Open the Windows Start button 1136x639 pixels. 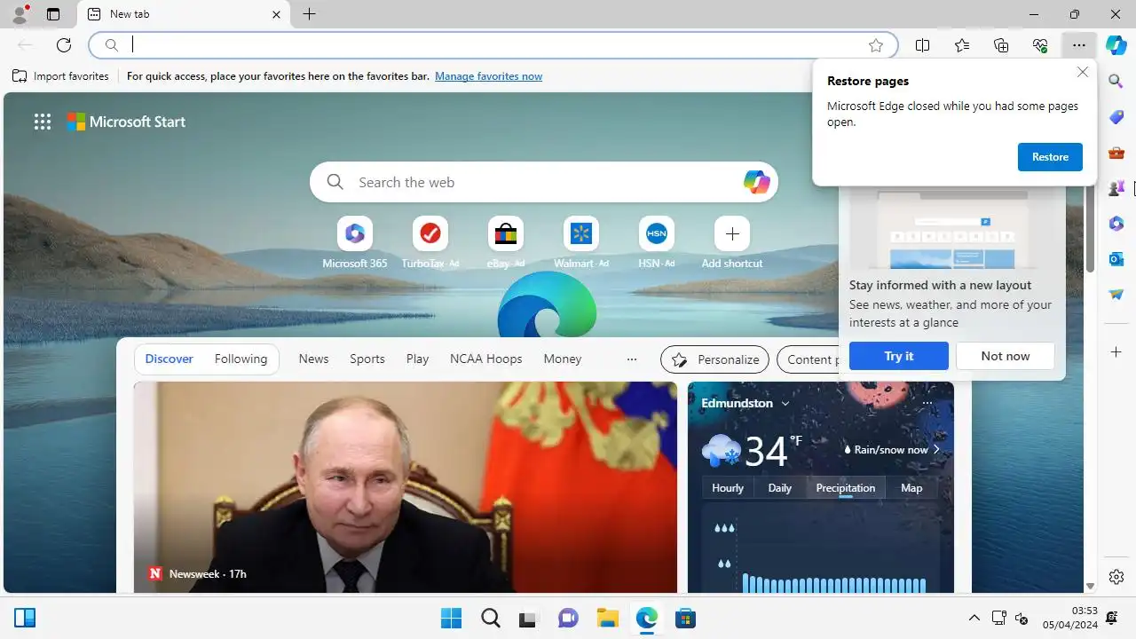[x=452, y=618]
